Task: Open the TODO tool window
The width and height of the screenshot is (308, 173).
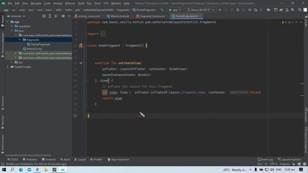Action: tap(13, 160)
